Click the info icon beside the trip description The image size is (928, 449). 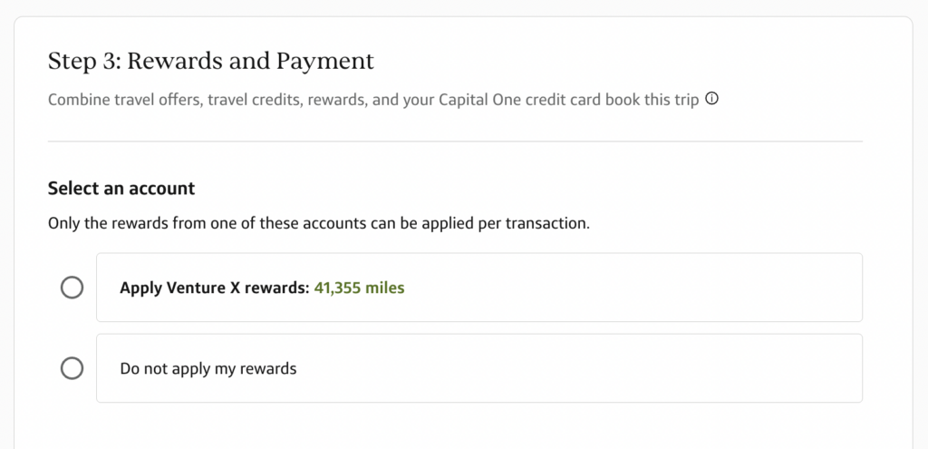[x=711, y=99]
